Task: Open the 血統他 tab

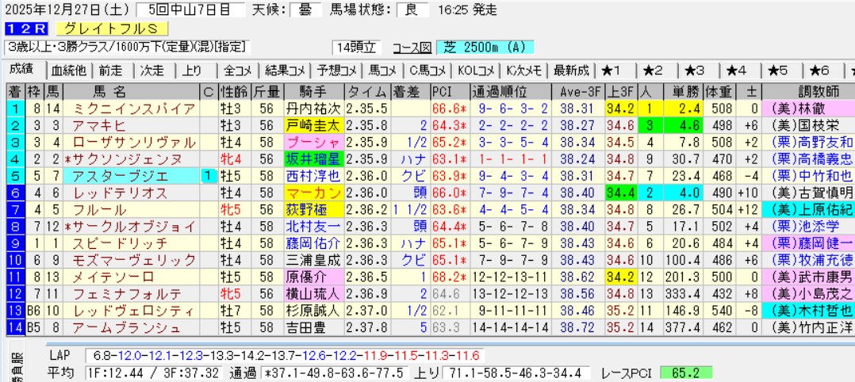Action: pyautogui.click(x=69, y=71)
